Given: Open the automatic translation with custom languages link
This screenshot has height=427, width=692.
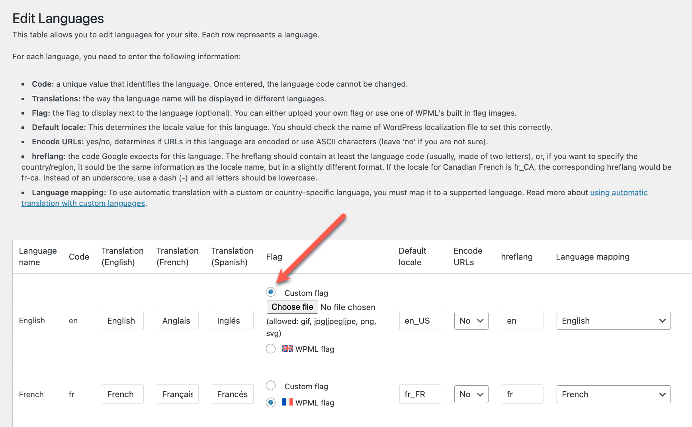Looking at the screenshot, I should click(83, 203).
